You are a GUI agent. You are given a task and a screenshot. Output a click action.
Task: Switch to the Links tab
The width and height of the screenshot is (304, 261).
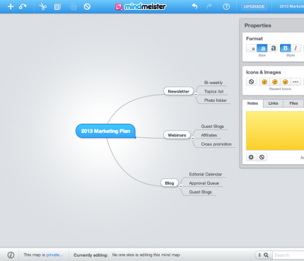point(273,103)
